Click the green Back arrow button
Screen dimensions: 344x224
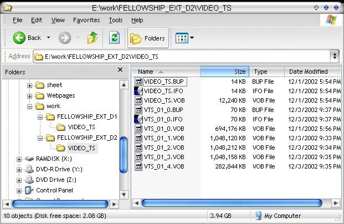point(19,38)
